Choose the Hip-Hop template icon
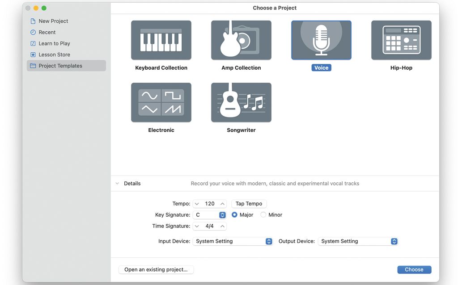Viewport: 458px width, 285px height. (401, 39)
